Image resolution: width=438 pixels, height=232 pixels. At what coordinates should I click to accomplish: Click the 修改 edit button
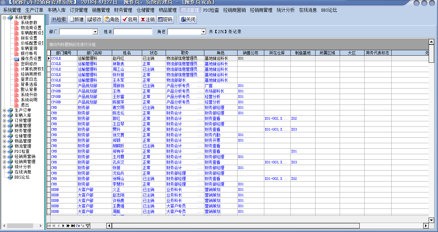pos(94,20)
